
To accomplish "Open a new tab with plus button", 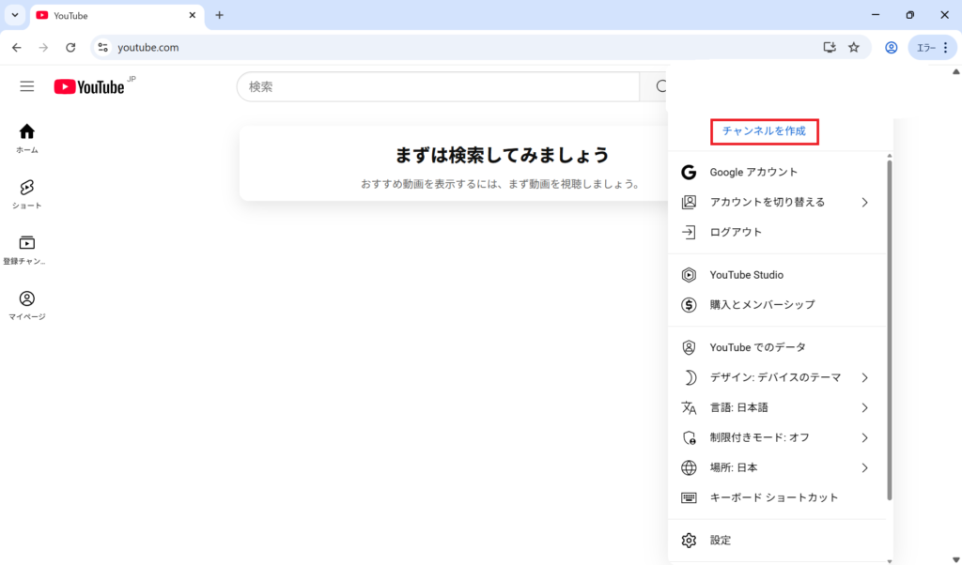I will 219,15.
